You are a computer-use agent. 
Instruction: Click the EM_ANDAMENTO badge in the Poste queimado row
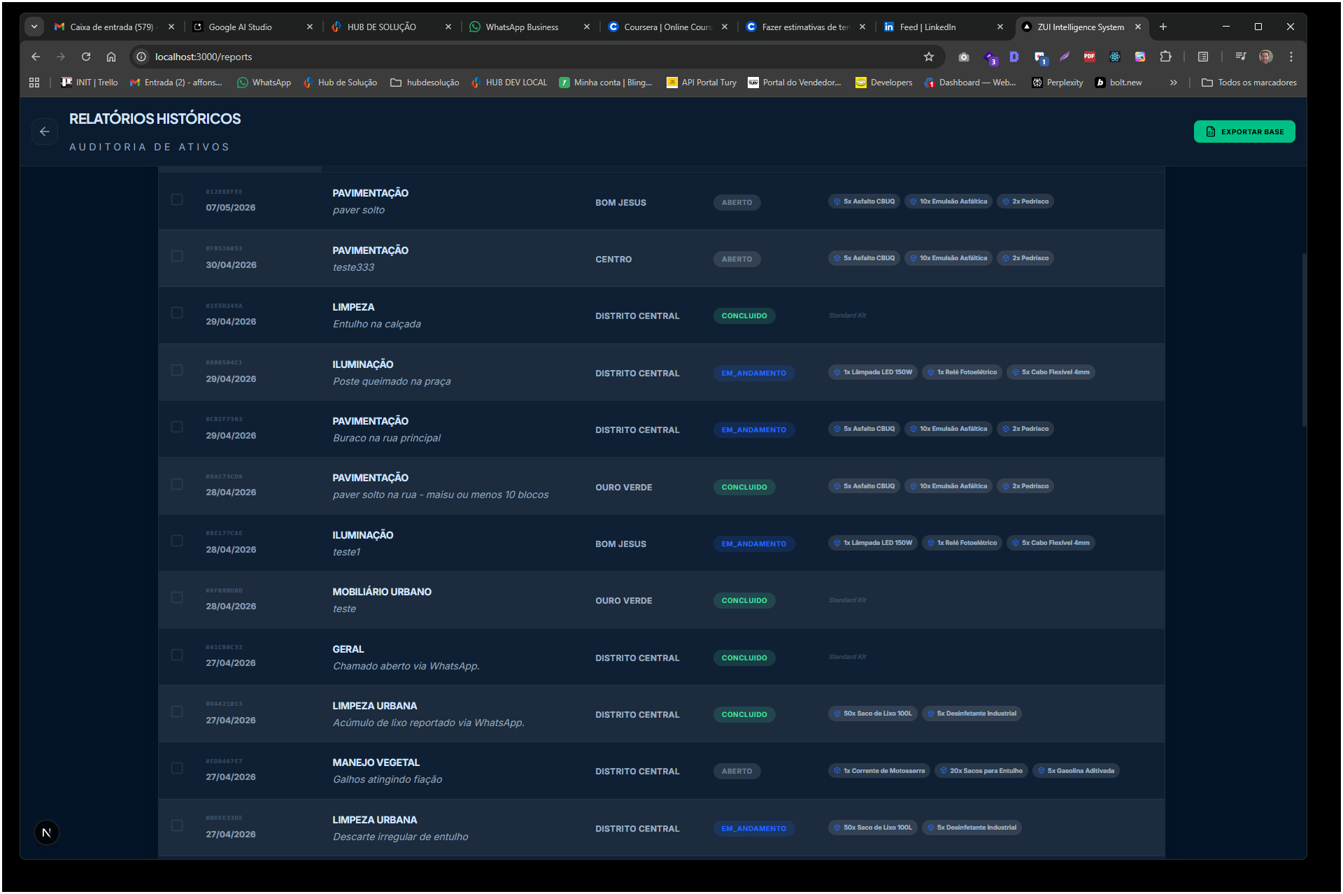click(754, 373)
